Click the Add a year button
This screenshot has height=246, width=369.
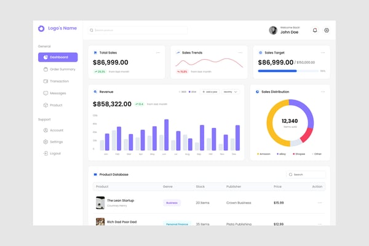click(210, 92)
